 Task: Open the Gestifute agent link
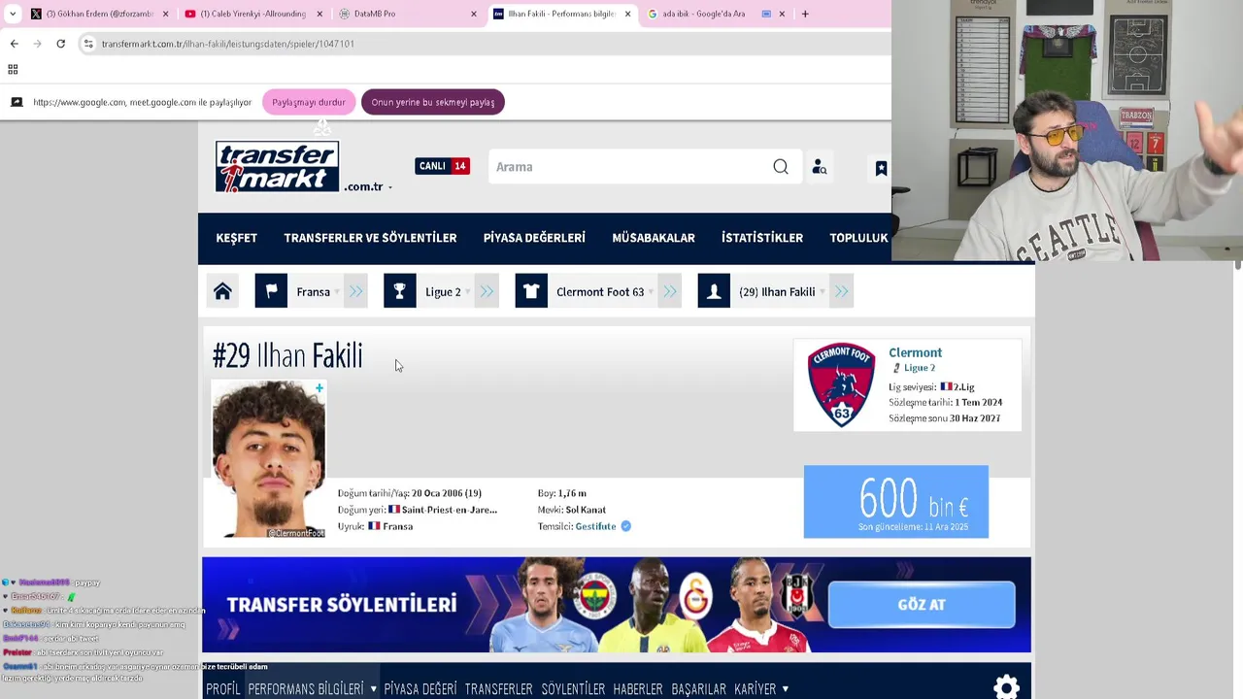click(x=595, y=526)
